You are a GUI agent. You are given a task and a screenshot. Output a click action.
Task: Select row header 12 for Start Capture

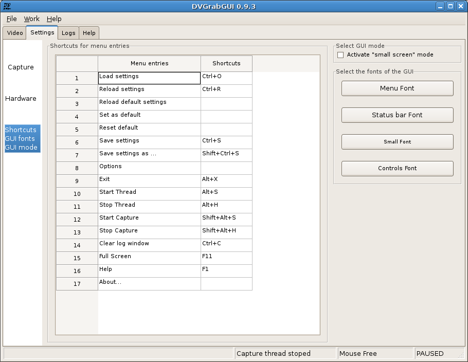[77, 220]
